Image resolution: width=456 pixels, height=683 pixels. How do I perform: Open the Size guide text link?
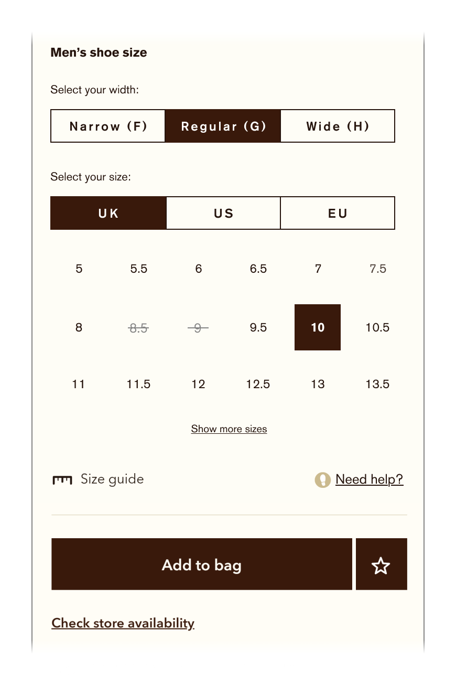coord(112,479)
